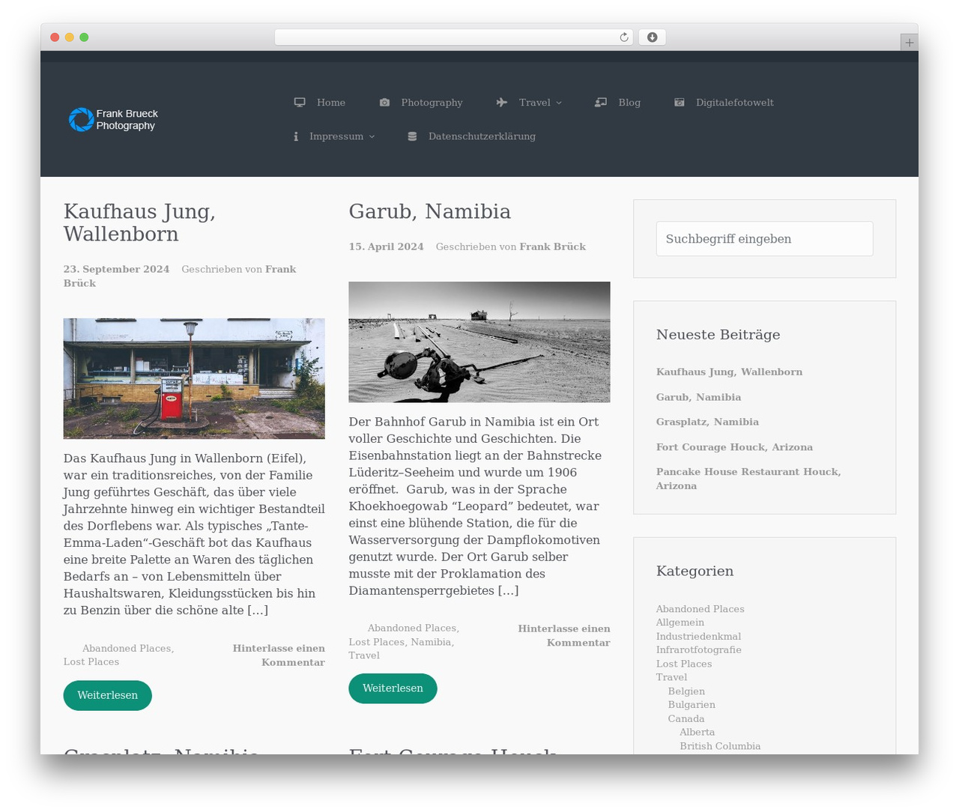Open recent post Kaufhaus Jung, Wallenborn in sidebar
This screenshot has height=812, width=959.
pyautogui.click(x=729, y=372)
